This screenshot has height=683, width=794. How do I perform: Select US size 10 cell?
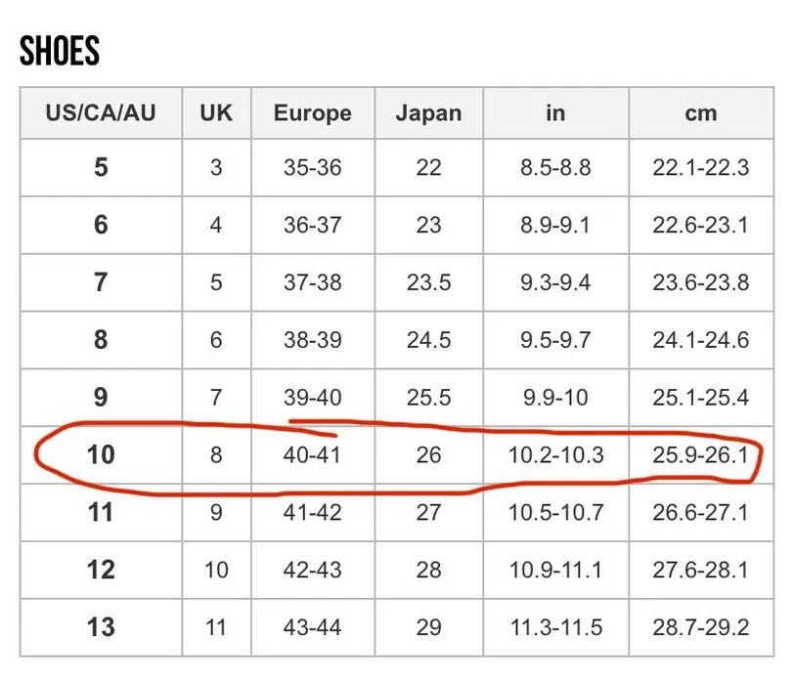(101, 454)
